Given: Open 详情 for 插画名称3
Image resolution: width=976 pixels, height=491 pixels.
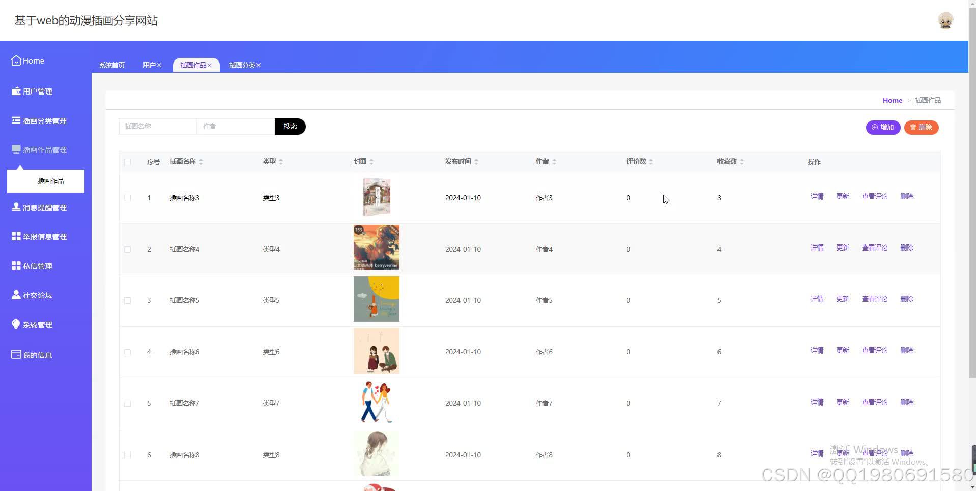Looking at the screenshot, I should coord(817,196).
